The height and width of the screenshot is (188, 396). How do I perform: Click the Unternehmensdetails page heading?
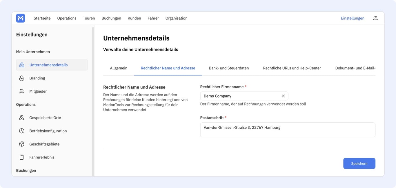(x=136, y=38)
